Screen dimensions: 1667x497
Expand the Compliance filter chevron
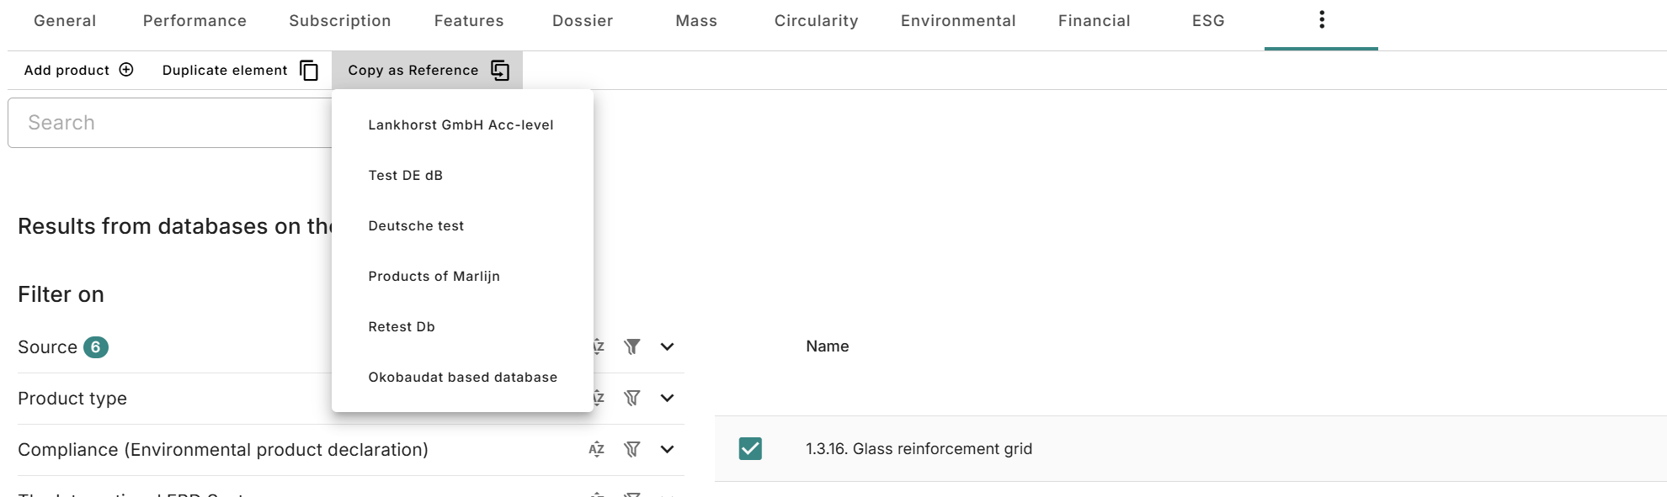pos(667,449)
